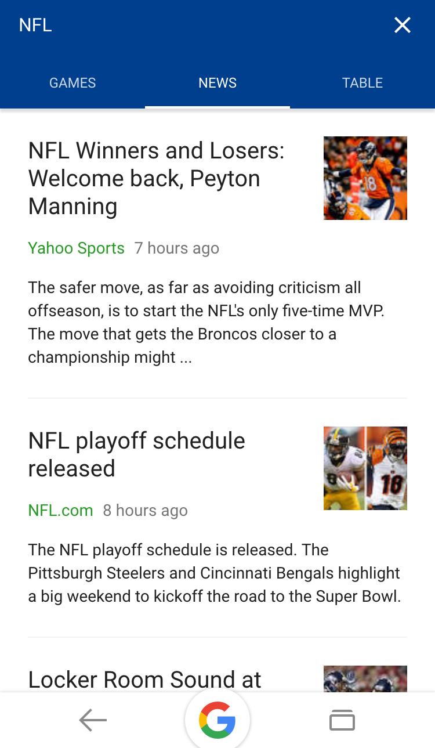The width and height of the screenshot is (435, 748).
Task: Open the Peyton Manning winners and losers headline
Action: pos(156,178)
